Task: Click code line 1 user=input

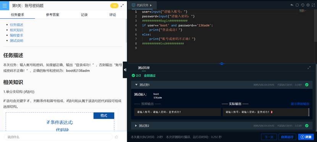Action: tap(165, 12)
